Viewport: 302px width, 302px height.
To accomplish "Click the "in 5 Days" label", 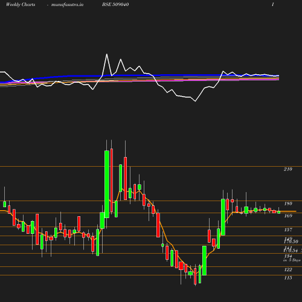I will point(292,260).
